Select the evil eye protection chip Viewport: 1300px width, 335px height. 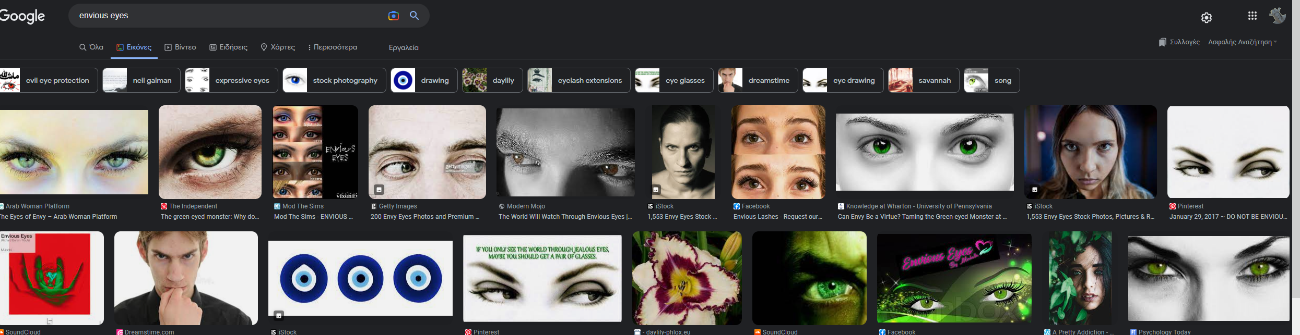tap(49, 80)
